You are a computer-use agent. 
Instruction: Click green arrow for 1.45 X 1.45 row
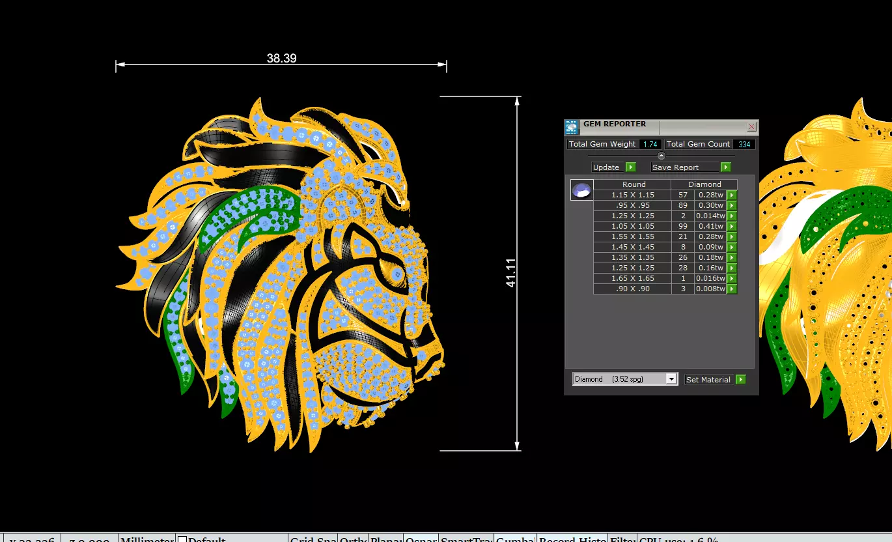732,247
